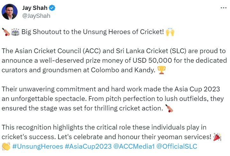
Task: Click the 'Big Shoutout to the Unsung Heroes' headline
Action: point(92,32)
